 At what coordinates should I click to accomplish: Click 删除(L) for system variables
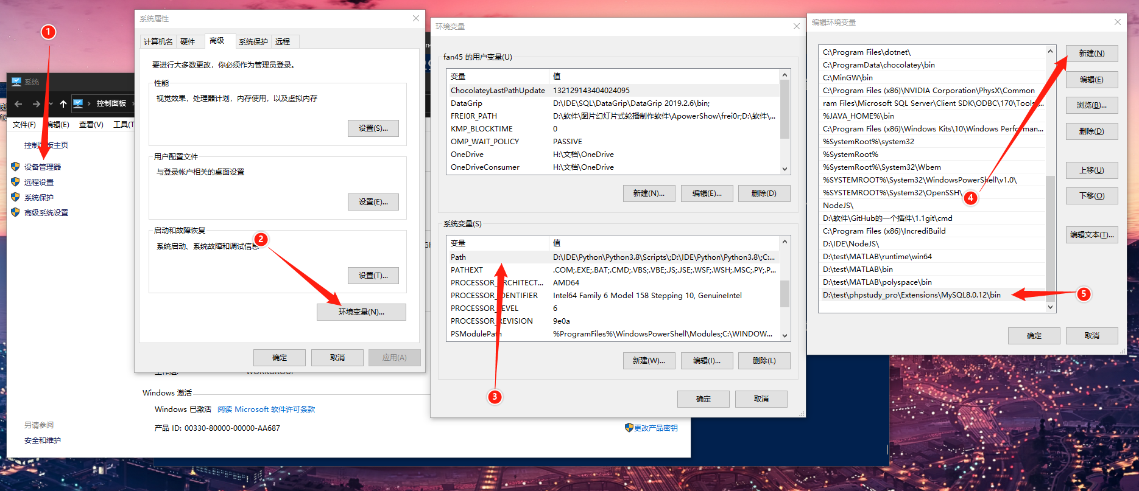coord(764,360)
